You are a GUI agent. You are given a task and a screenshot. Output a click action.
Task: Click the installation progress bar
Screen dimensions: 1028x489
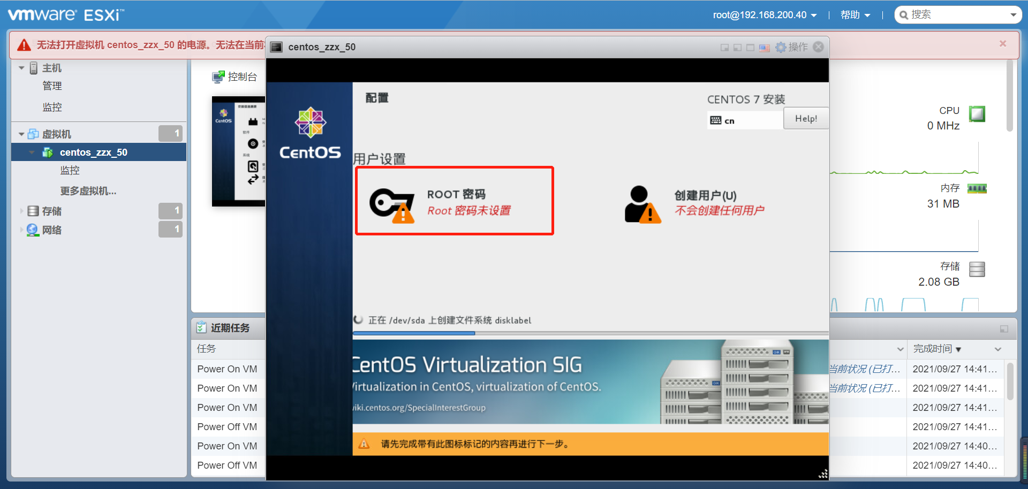pyautogui.click(x=591, y=333)
